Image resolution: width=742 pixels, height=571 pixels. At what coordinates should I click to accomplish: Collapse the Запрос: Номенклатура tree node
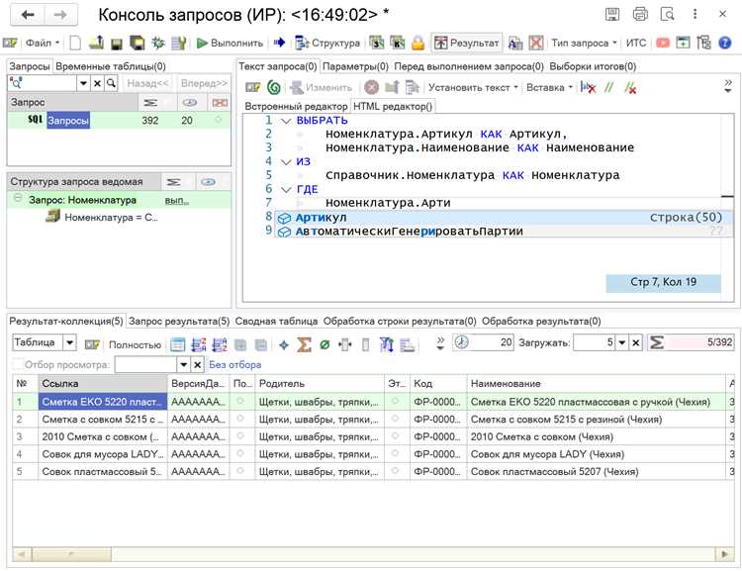(x=18, y=198)
